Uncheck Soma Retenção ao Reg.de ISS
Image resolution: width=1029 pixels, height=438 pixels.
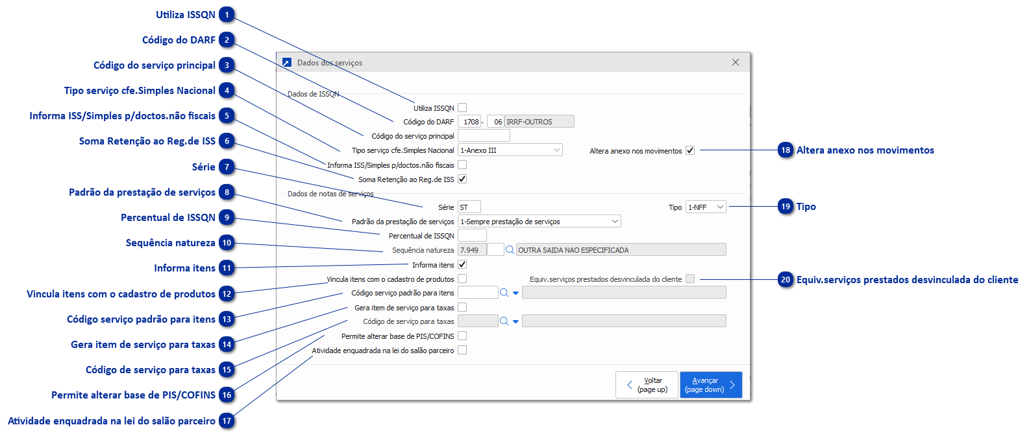click(462, 179)
